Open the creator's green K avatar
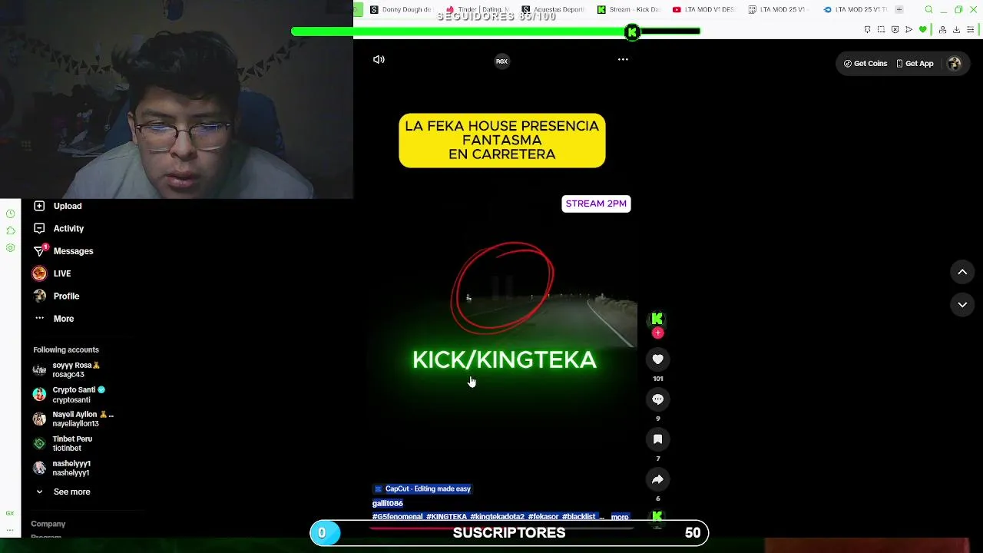 [x=657, y=319]
